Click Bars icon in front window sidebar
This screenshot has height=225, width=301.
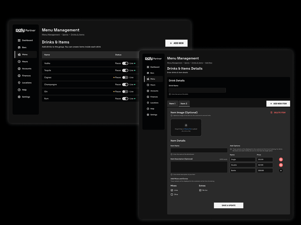(148, 73)
